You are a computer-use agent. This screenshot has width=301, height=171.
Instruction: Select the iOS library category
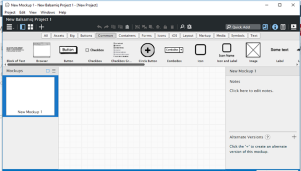point(174,36)
